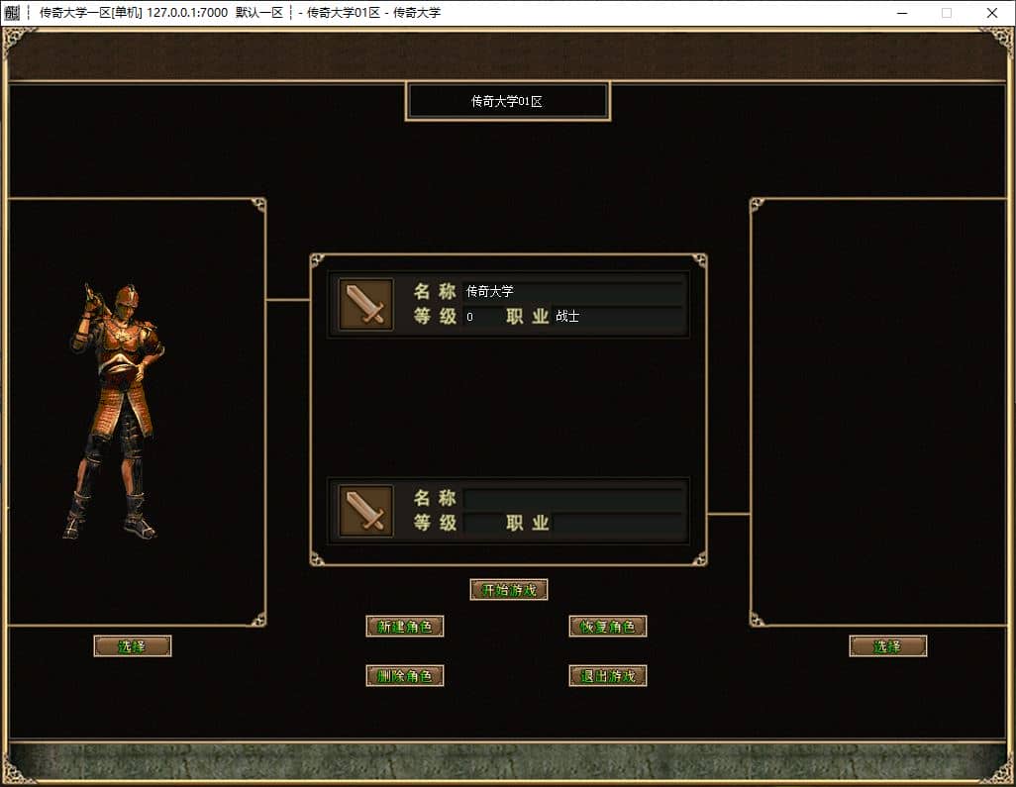Click 选择 button under left character panel

(133, 645)
